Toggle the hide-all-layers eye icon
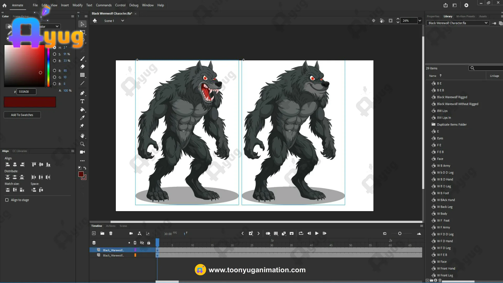503x283 pixels. 142,243
